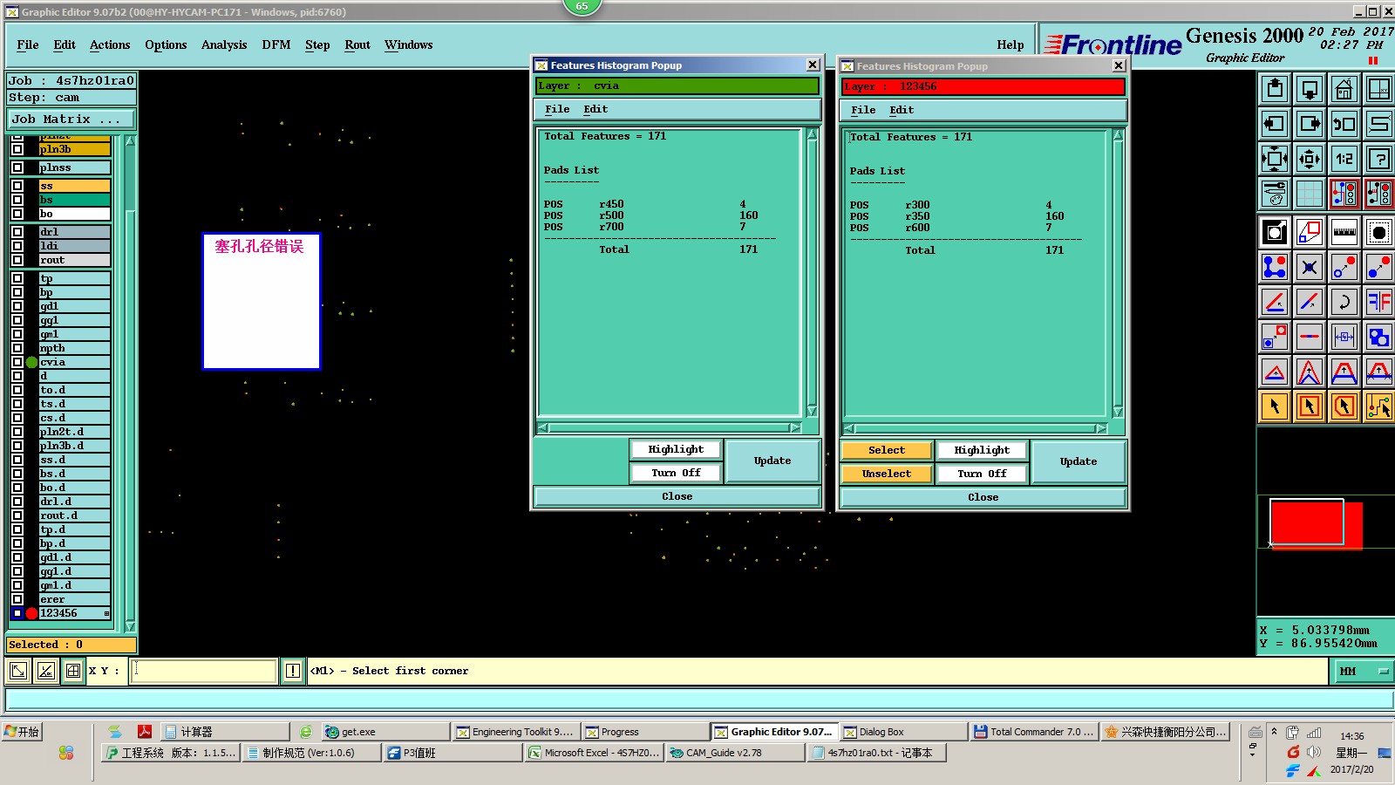This screenshot has width=1395, height=785.
Task: Click Select in the 123456 histogram popup
Action: click(x=887, y=450)
